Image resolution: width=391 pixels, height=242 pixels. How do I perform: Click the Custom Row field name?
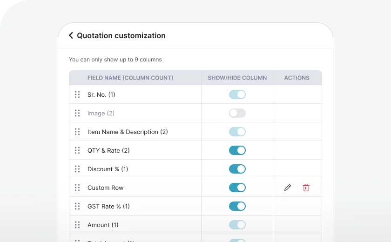(106, 188)
